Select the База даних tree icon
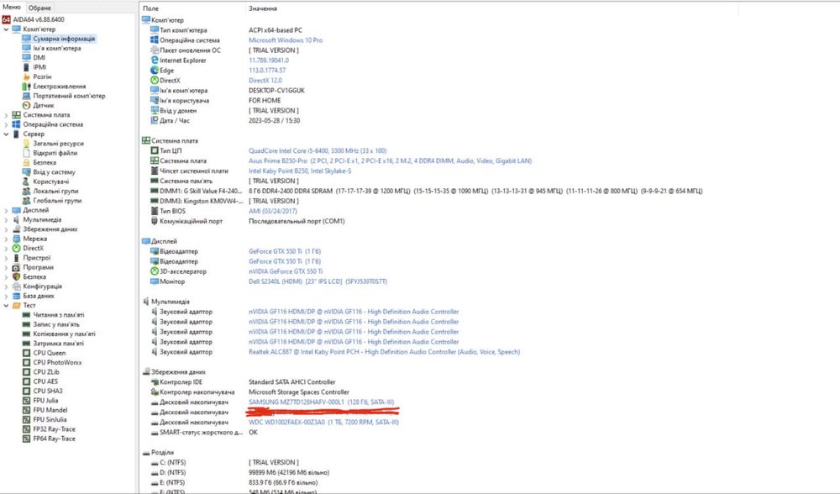 (x=16, y=296)
